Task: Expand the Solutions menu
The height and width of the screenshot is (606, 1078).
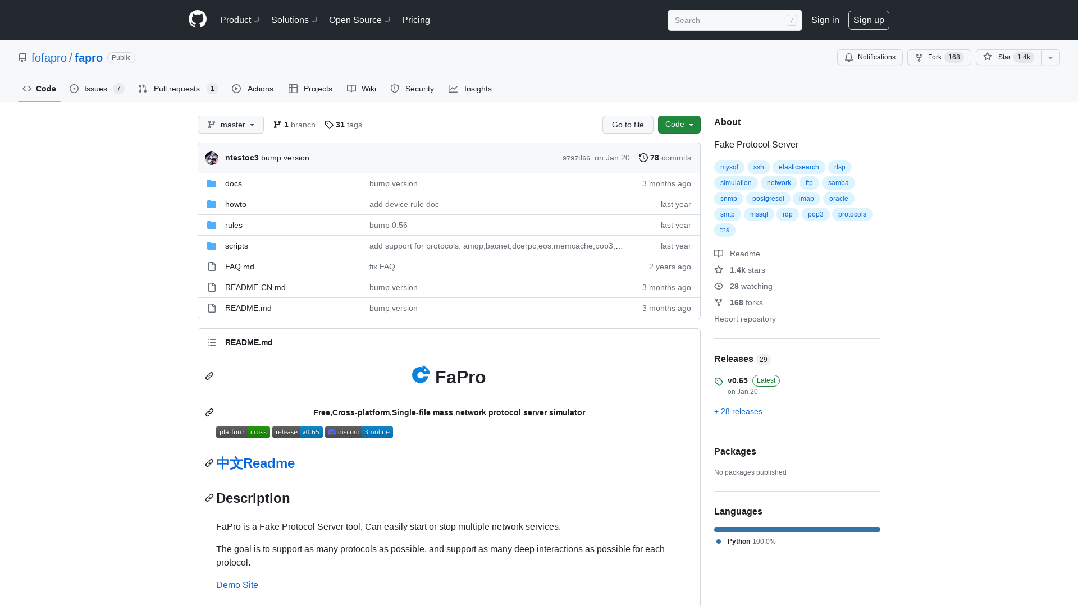Action: (x=294, y=20)
